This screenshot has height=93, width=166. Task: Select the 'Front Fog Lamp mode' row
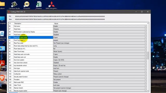coord(31,37)
